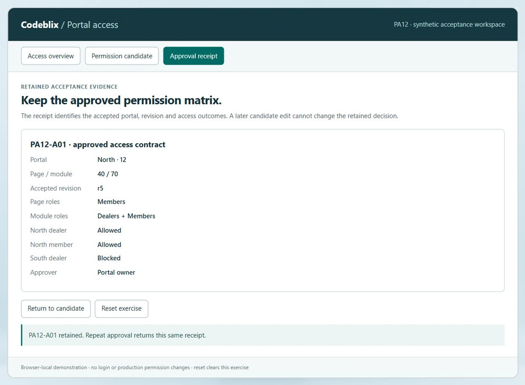Click the 'Browser-local demonstration' footer note
525x385 pixels.
click(135, 367)
